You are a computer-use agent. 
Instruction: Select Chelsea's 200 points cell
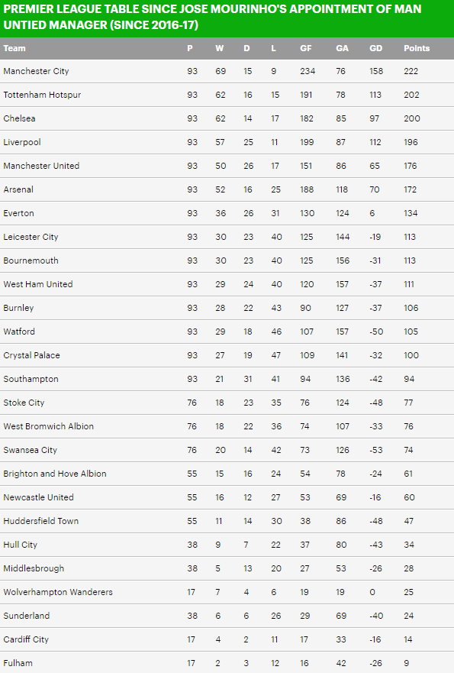point(411,118)
